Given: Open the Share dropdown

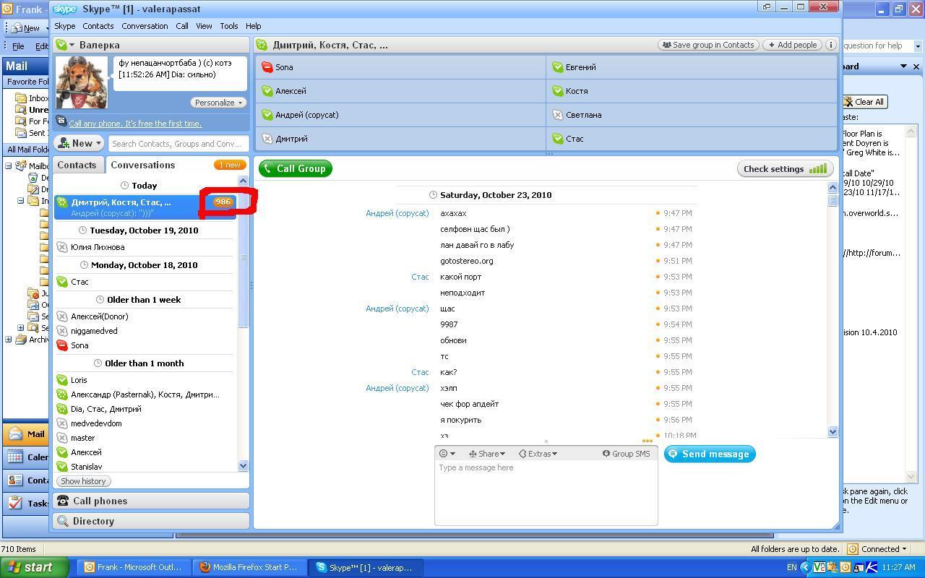Looking at the screenshot, I should [487, 454].
